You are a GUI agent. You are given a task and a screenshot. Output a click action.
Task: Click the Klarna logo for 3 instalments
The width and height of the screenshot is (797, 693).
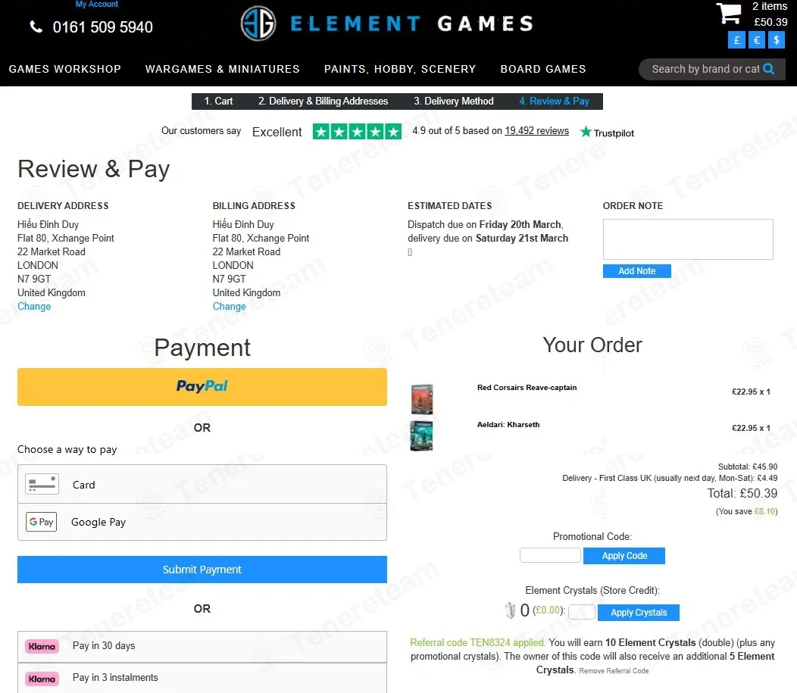tap(42, 679)
